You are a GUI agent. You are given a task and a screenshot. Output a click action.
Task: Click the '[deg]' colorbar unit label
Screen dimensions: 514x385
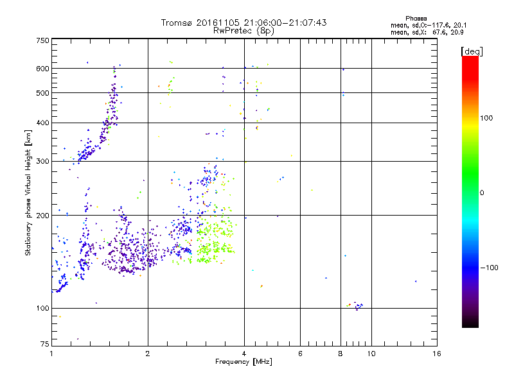472,51
